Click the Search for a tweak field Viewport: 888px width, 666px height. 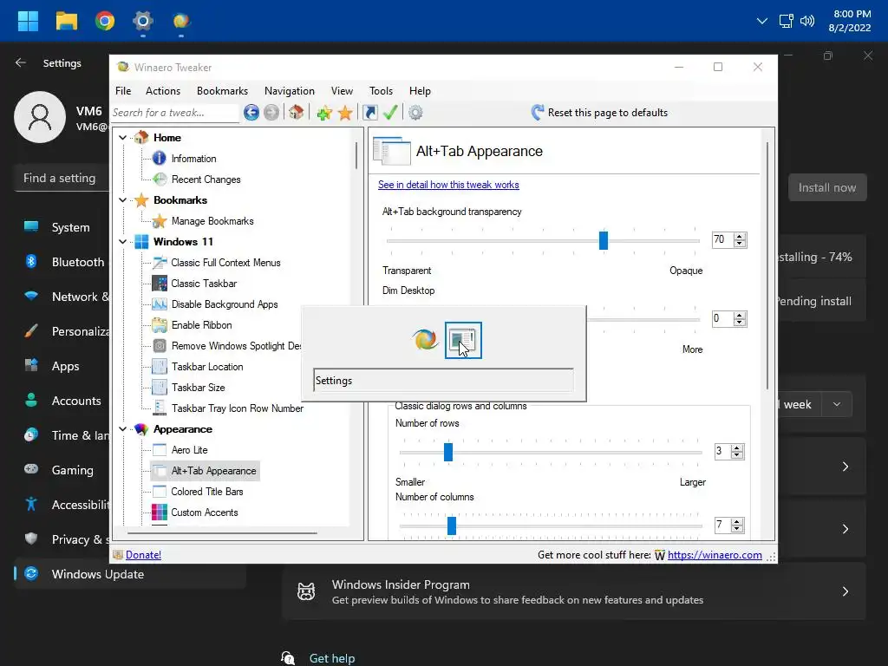[174, 113]
